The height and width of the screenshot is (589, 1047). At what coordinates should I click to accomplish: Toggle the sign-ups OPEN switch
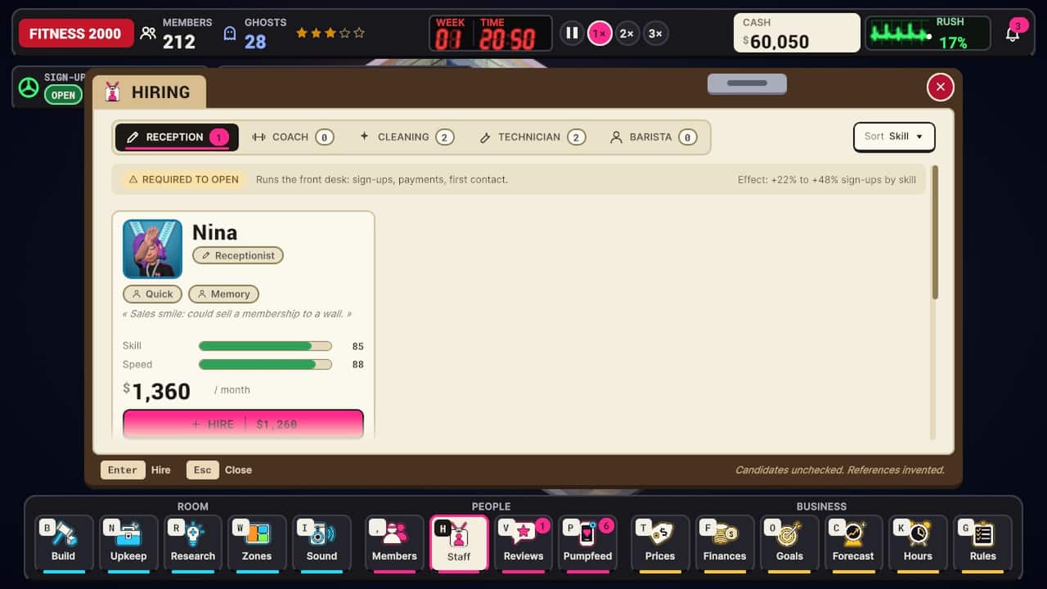pyautogui.click(x=63, y=95)
